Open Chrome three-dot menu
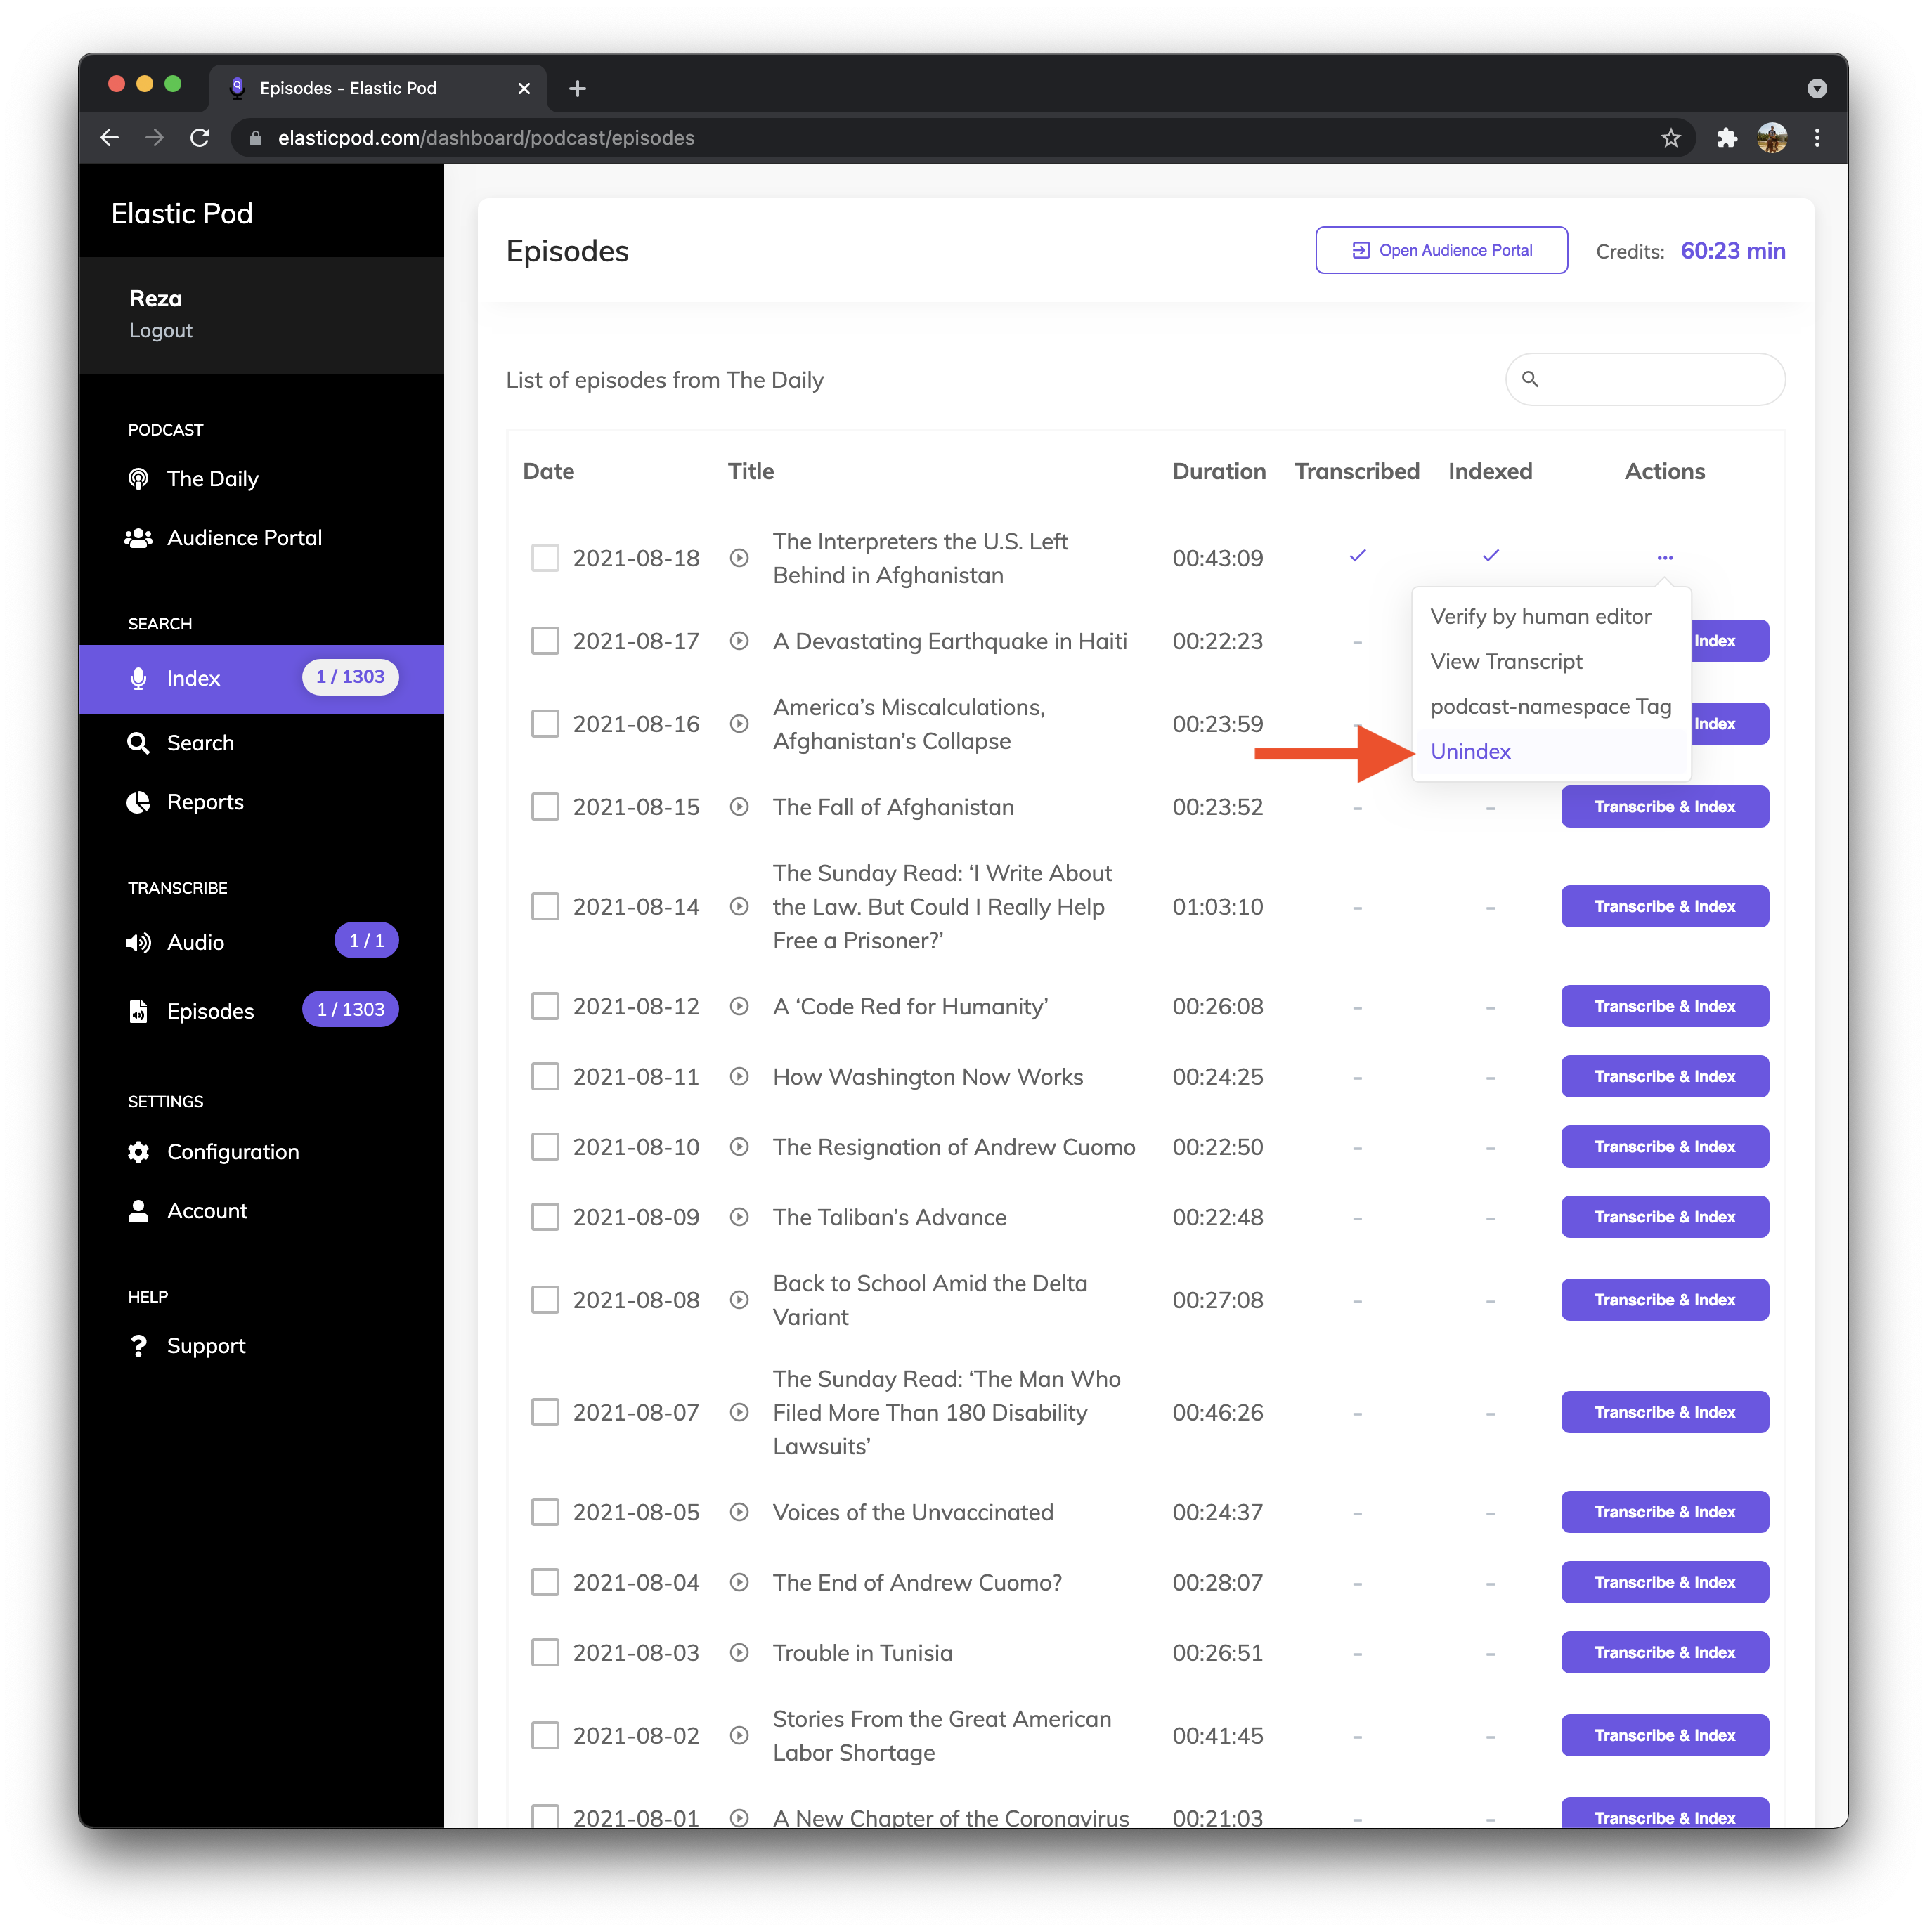This screenshot has width=1927, height=1932. point(1817,138)
